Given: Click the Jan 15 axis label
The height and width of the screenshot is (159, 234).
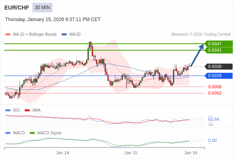Looking at the screenshot, I should 131,153.
